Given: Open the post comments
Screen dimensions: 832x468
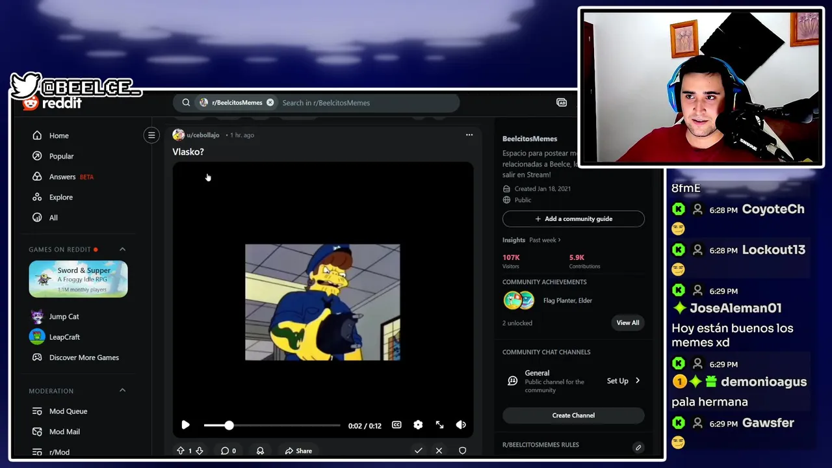Looking at the screenshot, I should click(x=227, y=450).
